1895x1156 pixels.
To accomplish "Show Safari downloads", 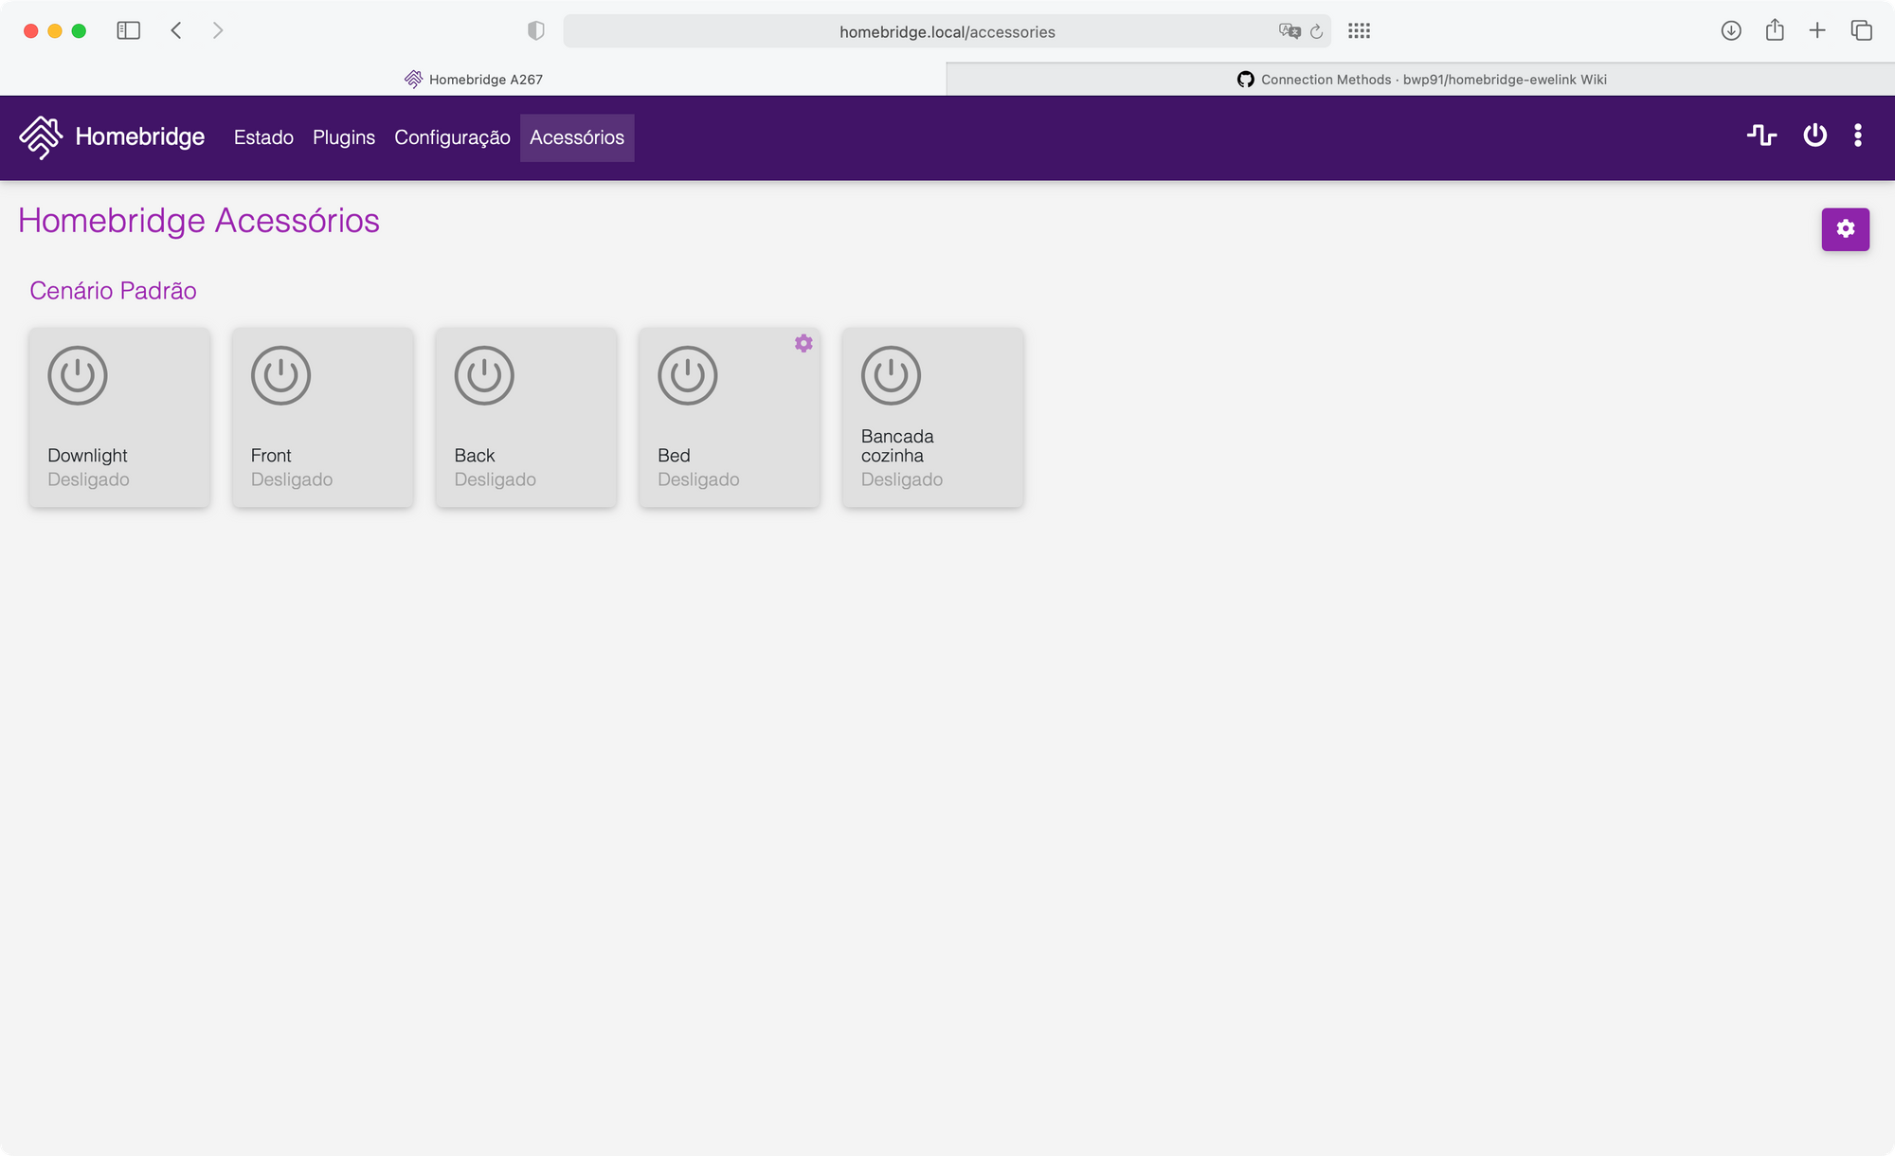I will pos(1731,31).
